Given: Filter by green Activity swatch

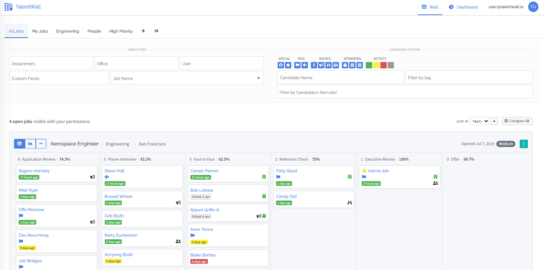Looking at the screenshot, I should [x=369, y=65].
